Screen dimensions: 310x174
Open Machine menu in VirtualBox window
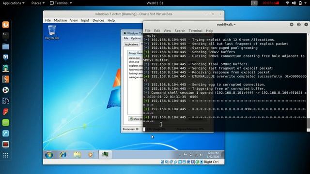(x=60, y=20)
